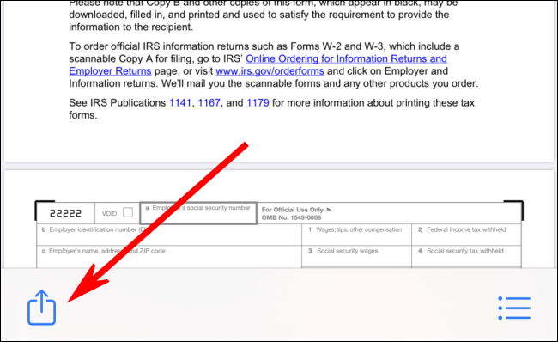Select the Wages, tips, other compensation box
This screenshot has height=342, width=558.
coord(356,235)
